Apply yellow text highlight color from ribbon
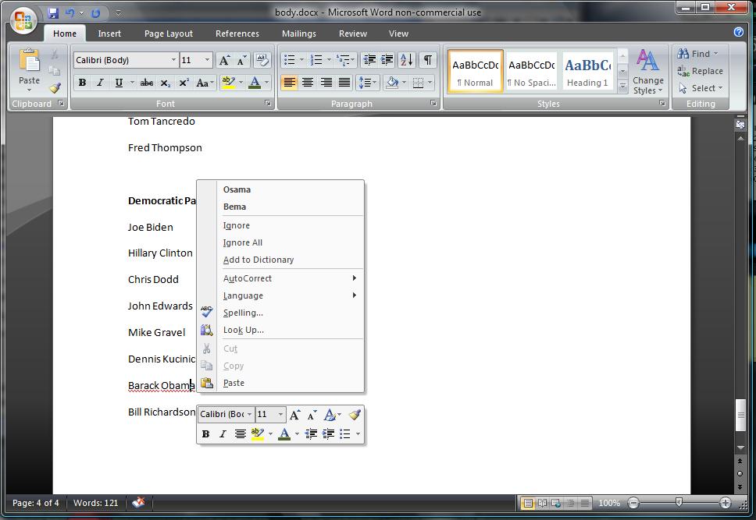Screen dimensions: 756x520 pos(228,83)
